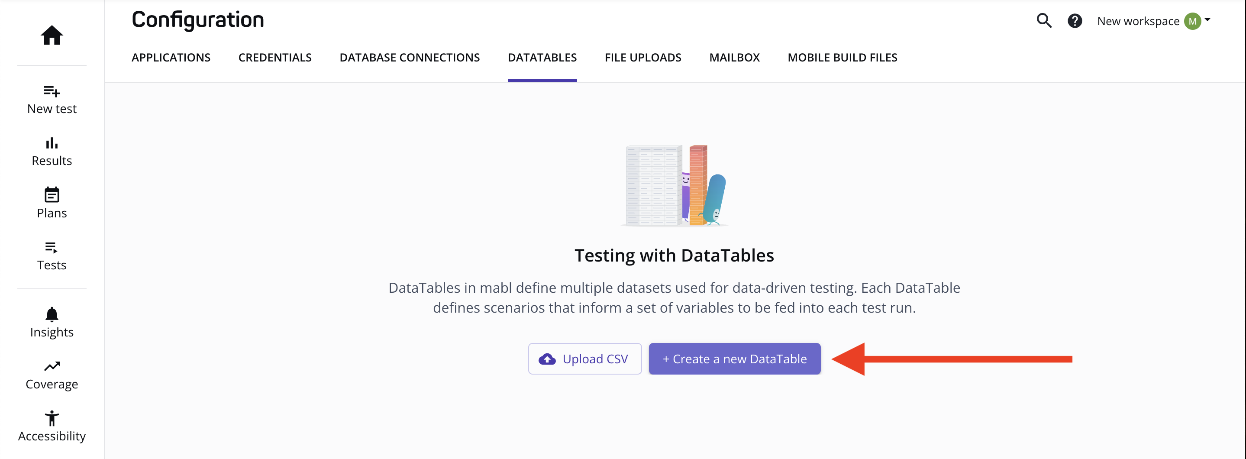The image size is (1246, 459).
Task: Go to the home dashboard icon
Action: tap(52, 36)
